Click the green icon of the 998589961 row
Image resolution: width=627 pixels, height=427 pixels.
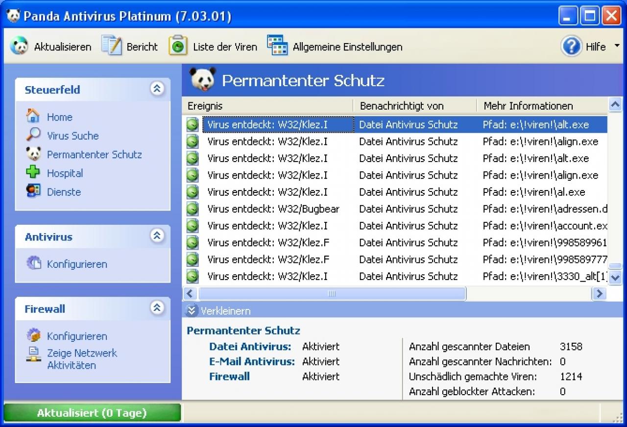[x=193, y=242]
